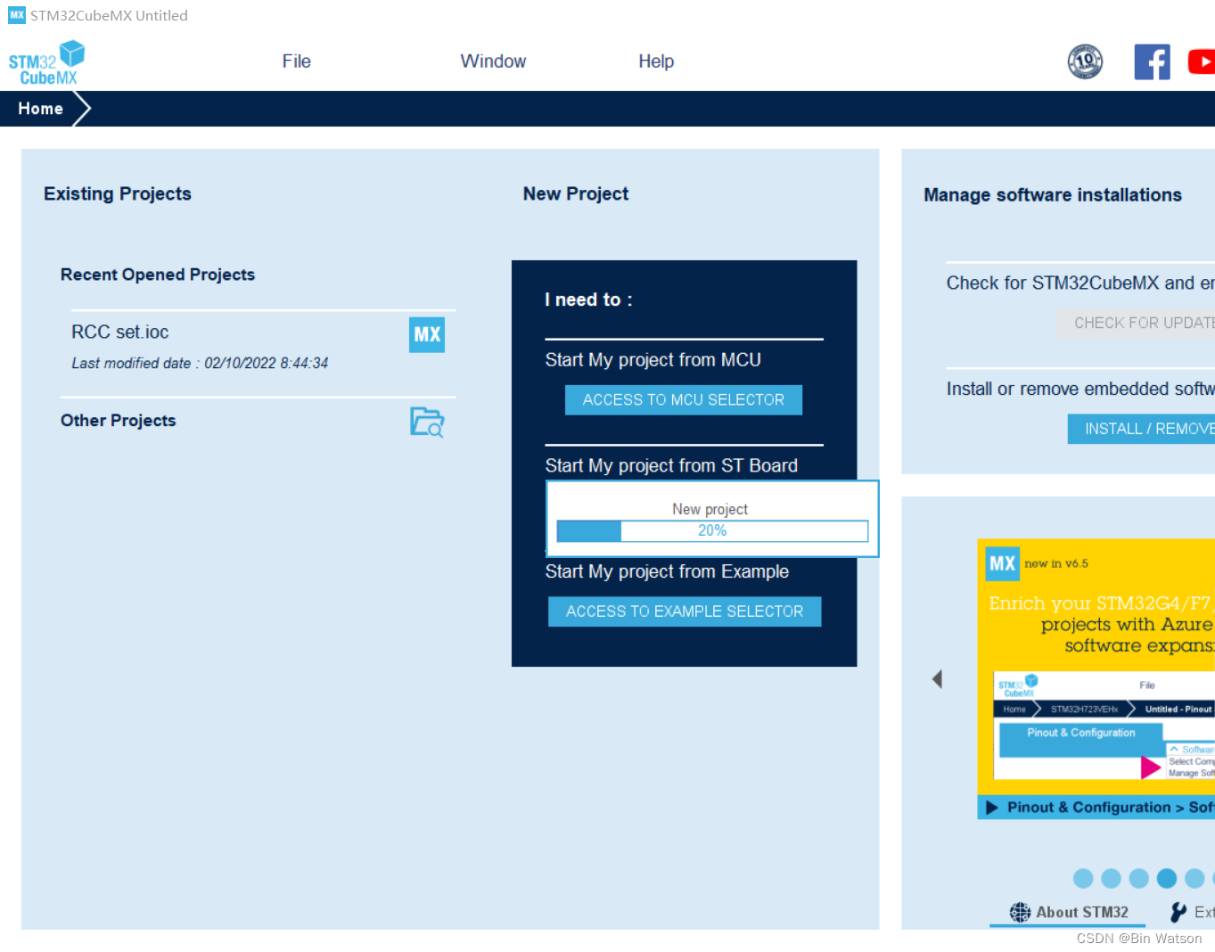The height and width of the screenshot is (952, 1215).
Task: Click the STM32CubeMX logo
Action: pyautogui.click(x=46, y=62)
